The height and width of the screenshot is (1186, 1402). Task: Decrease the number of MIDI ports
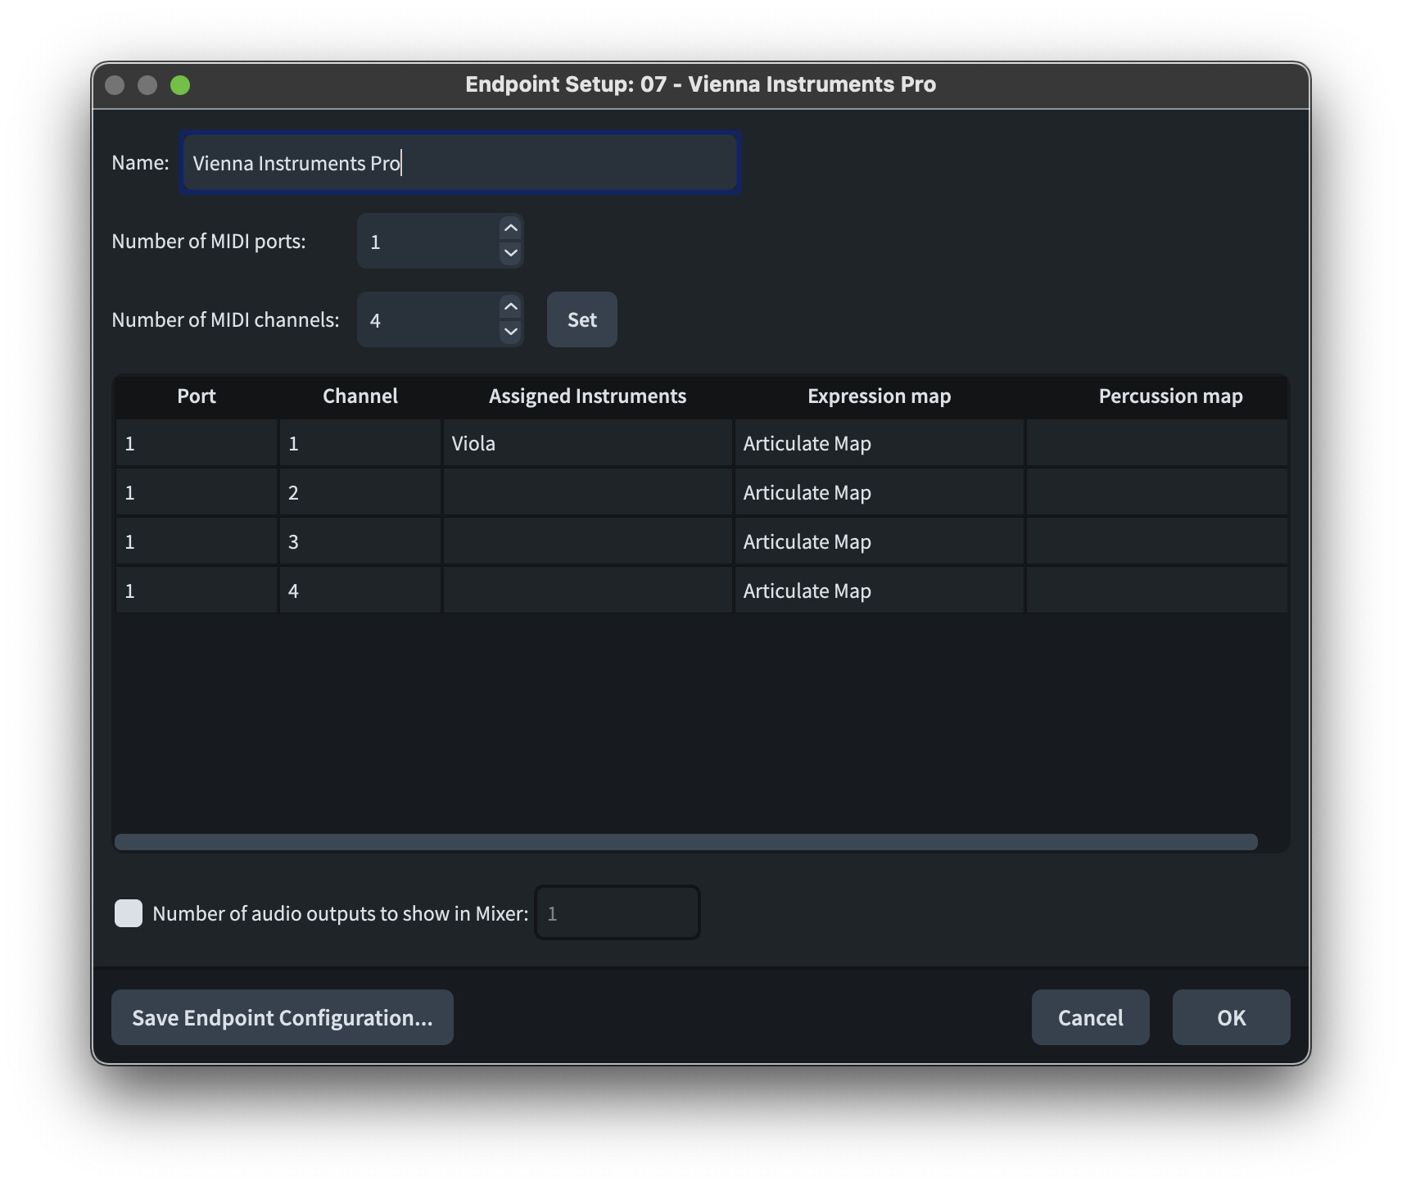511,253
